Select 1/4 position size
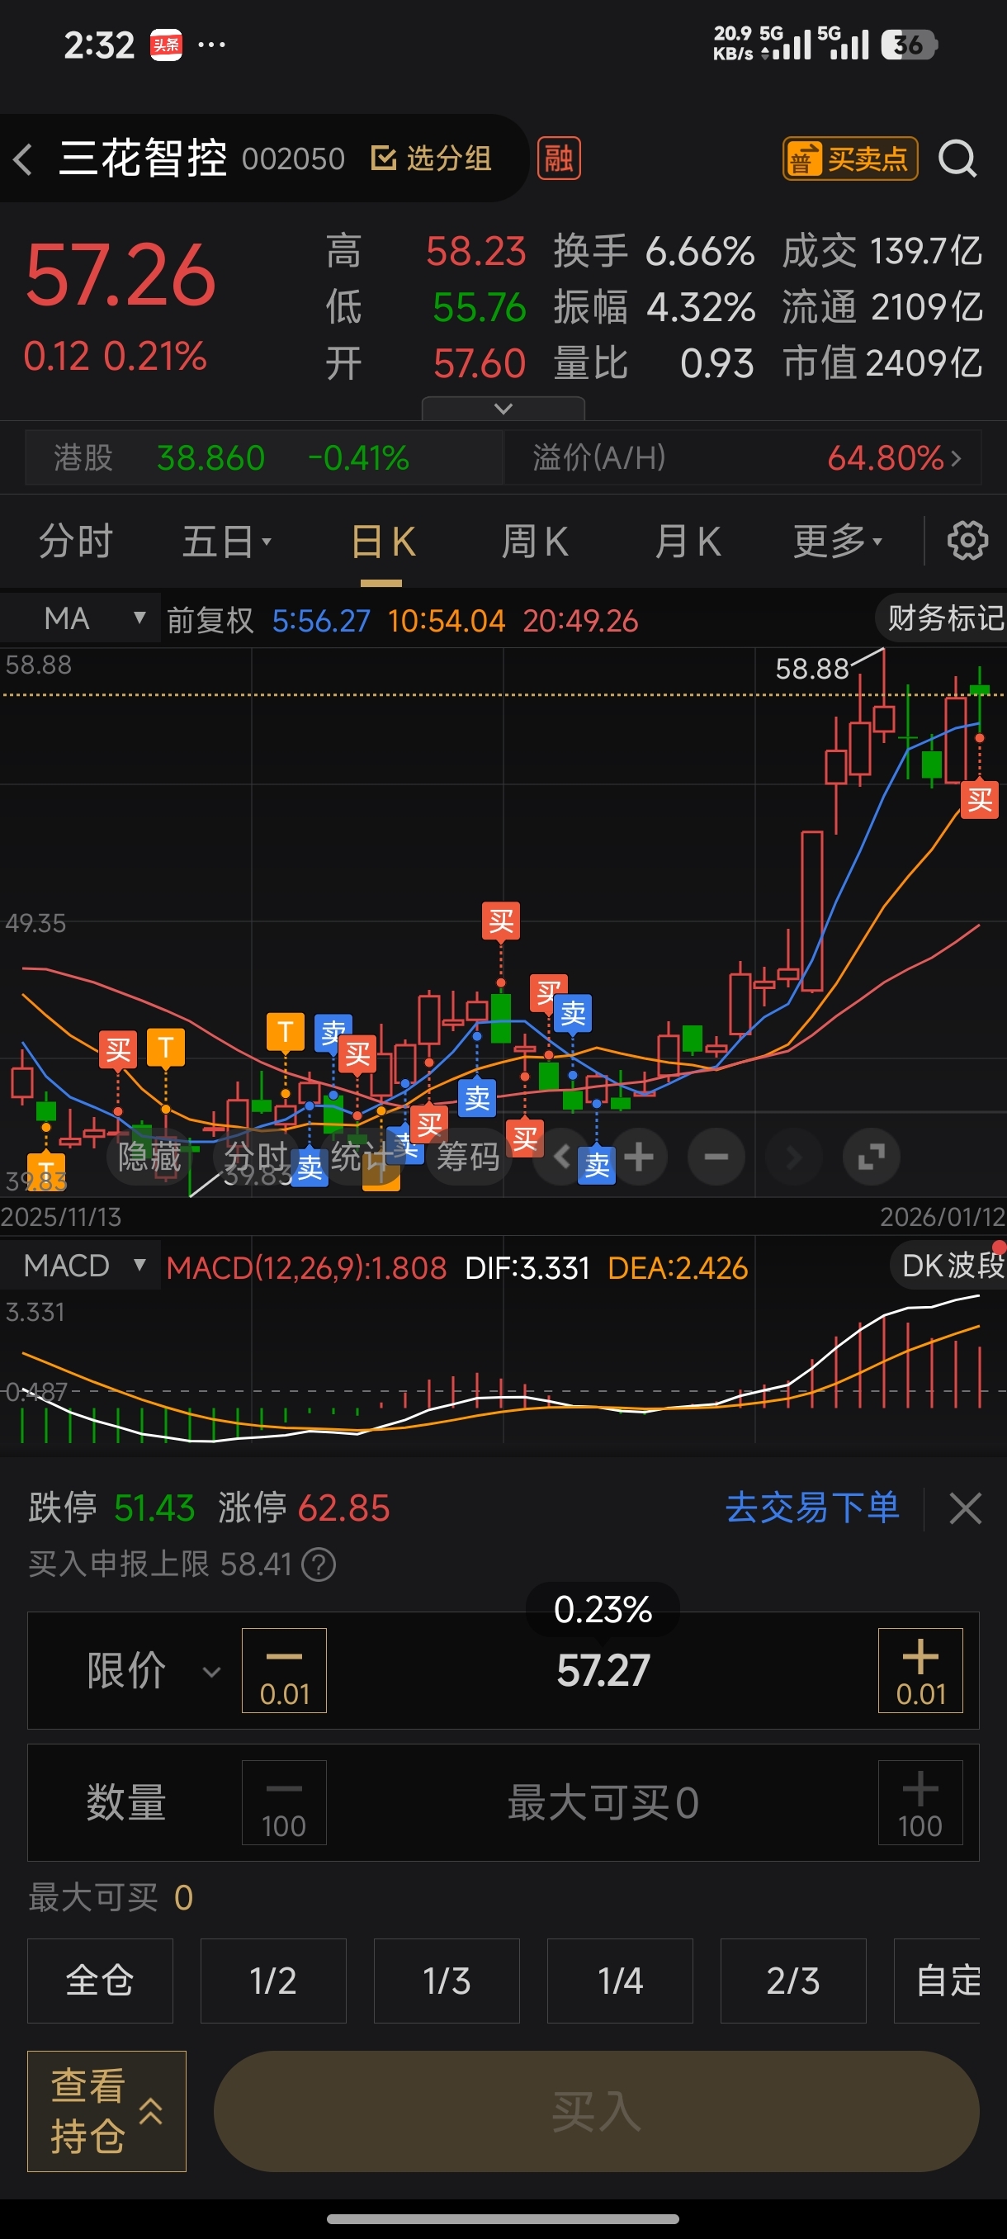 click(620, 1981)
